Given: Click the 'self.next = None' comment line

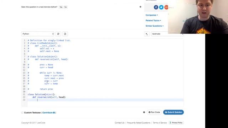Looking at the screenshot, I should [x=49, y=51].
